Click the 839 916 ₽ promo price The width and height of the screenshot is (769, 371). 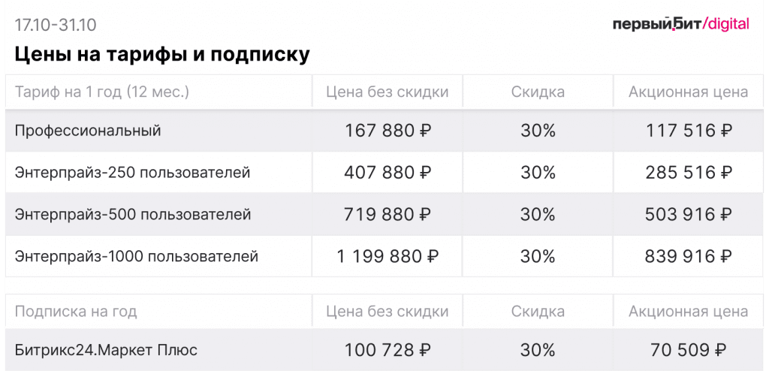click(x=689, y=256)
